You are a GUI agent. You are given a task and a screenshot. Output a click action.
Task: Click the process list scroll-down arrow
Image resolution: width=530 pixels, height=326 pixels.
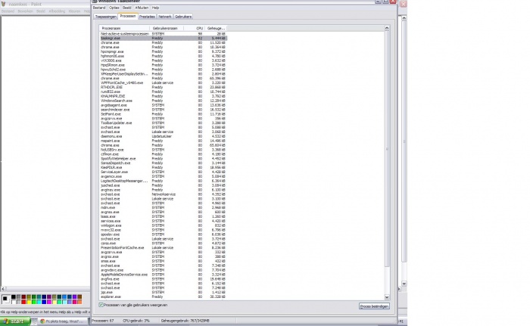click(x=387, y=297)
